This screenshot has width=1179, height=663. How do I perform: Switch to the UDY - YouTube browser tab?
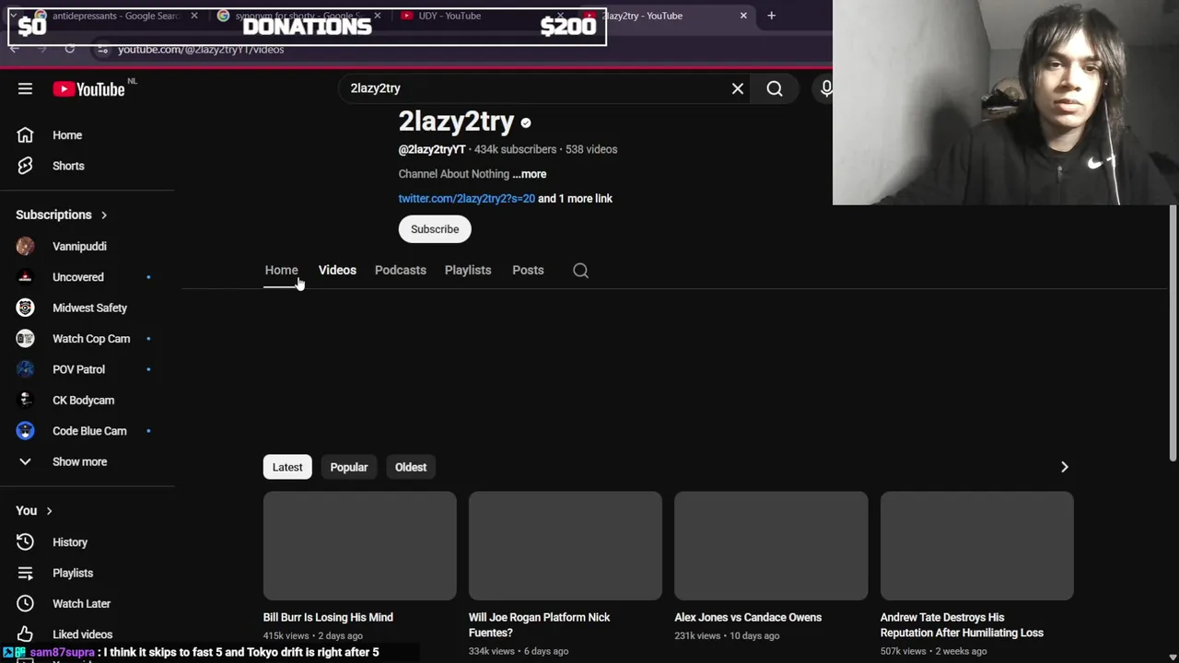(x=479, y=16)
